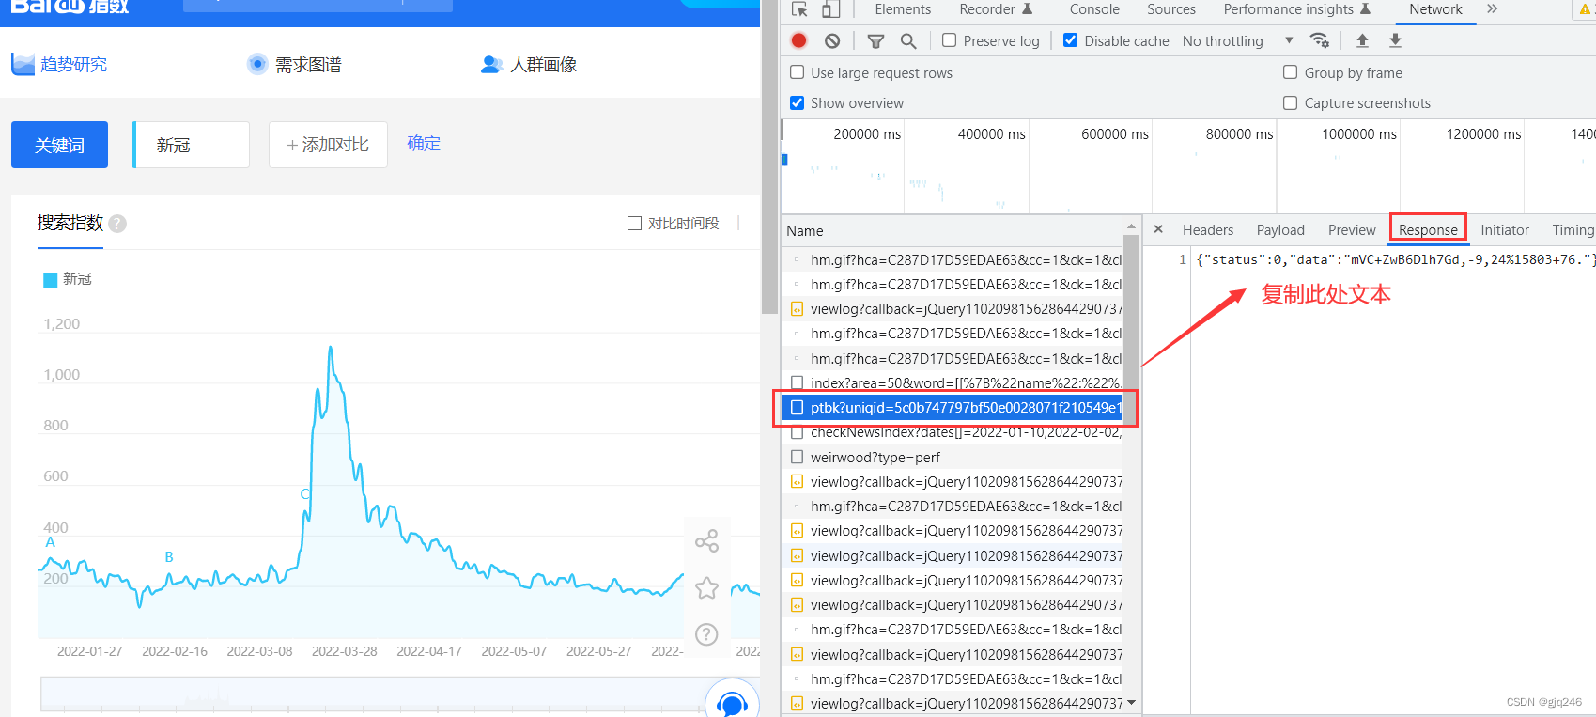Image resolution: width=1596 pixels, height=717 pixels.
Task: Open the Timing tab
Action: click(1573, 229)
